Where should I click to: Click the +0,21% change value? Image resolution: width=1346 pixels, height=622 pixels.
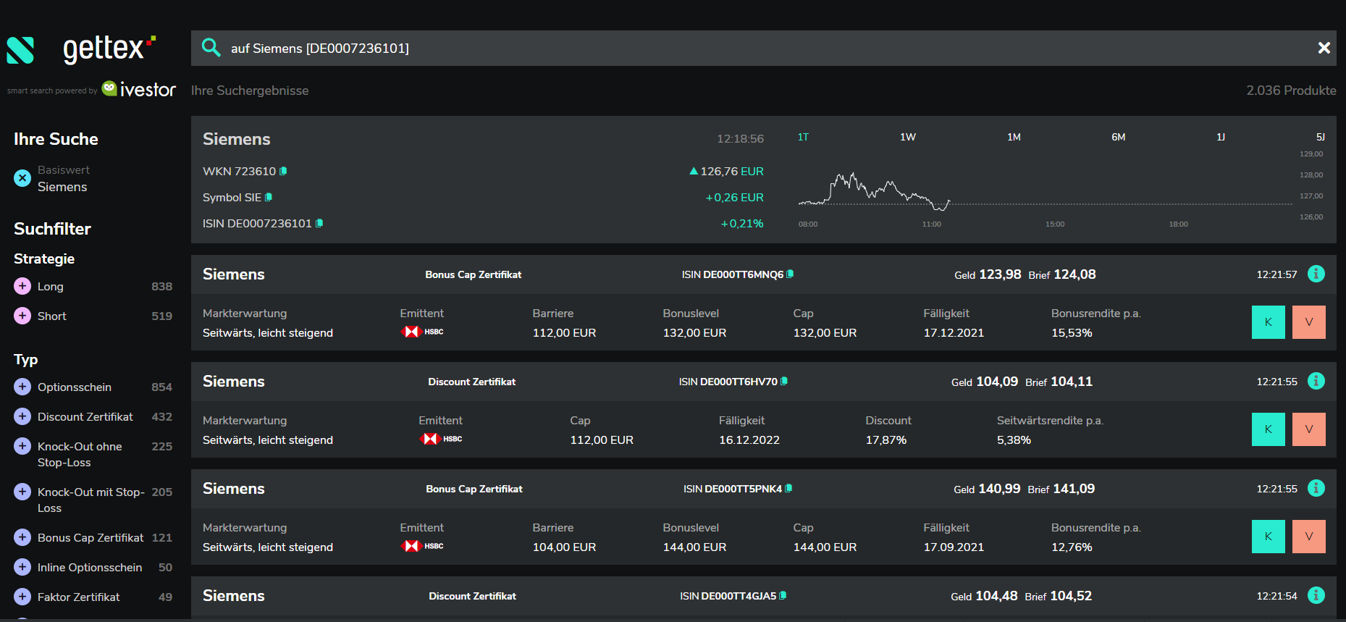[x=741, y=223]
